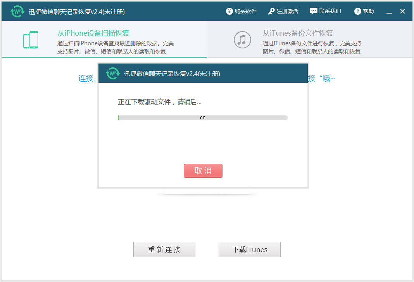The width and height of the screenshot is (414, 282).
Task: Click the iTunes music note icon
Action: point(242,40)
